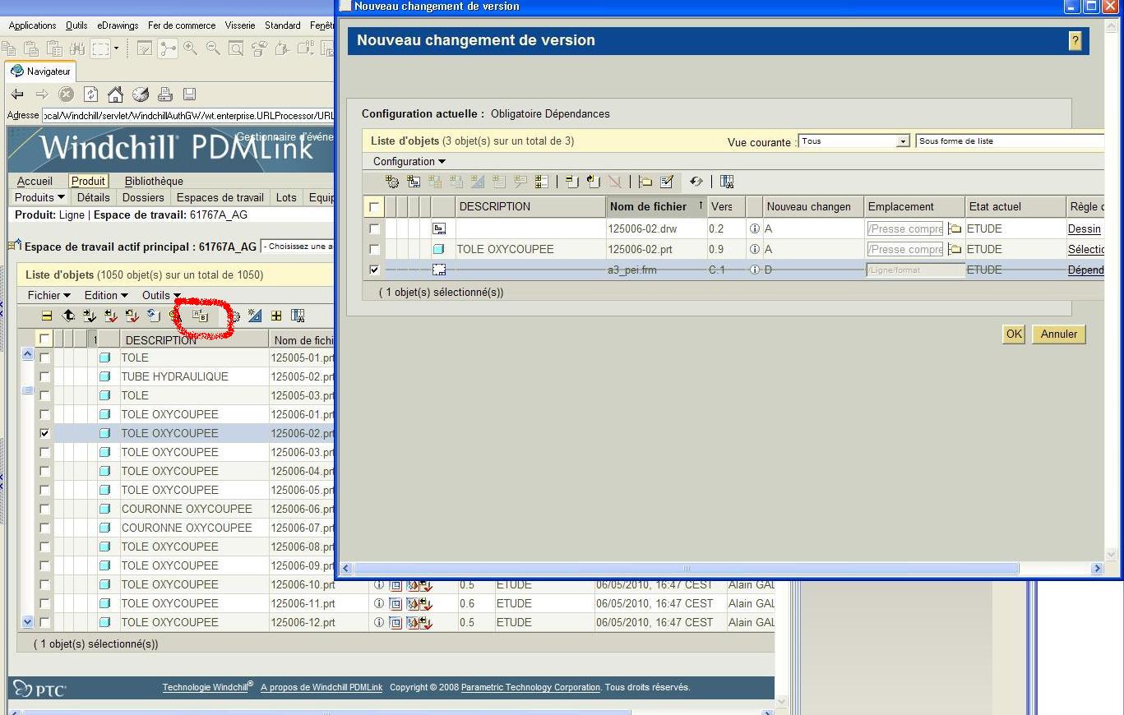Image resolution: width=1124 pixels, height=715 pixels.
Task: Open the 'Choisissez une a...' workspace dropdown
Action: (298, 246)
